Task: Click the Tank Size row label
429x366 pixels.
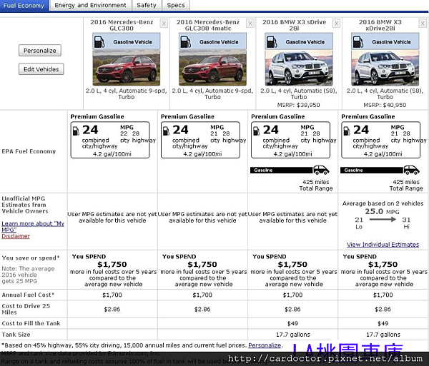Action: click(x=16, y=335)
